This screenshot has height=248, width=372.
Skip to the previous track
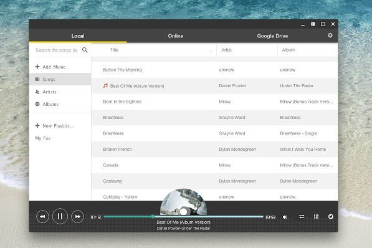[42, 216]
